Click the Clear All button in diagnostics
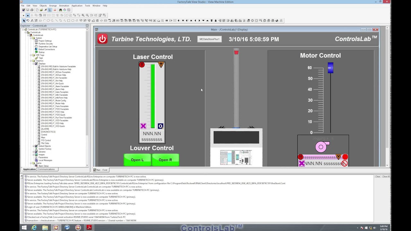This screenshot has height=231, width=411. click(386, 176)
